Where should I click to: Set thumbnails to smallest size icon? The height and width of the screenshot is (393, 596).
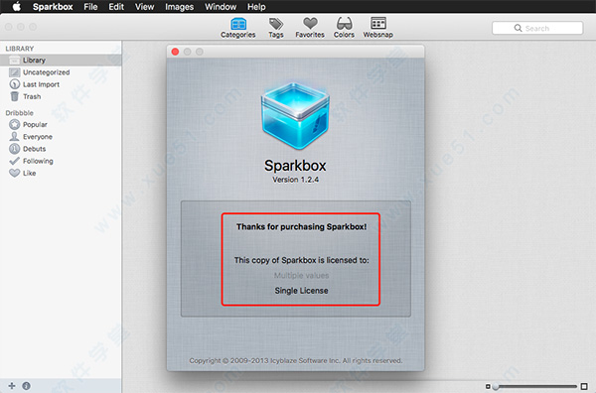(x=488, y=386)
